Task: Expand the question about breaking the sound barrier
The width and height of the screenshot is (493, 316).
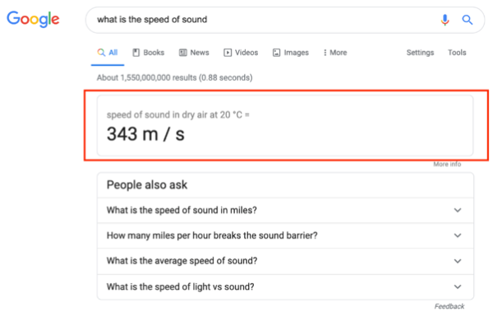Action: [285, 235]
